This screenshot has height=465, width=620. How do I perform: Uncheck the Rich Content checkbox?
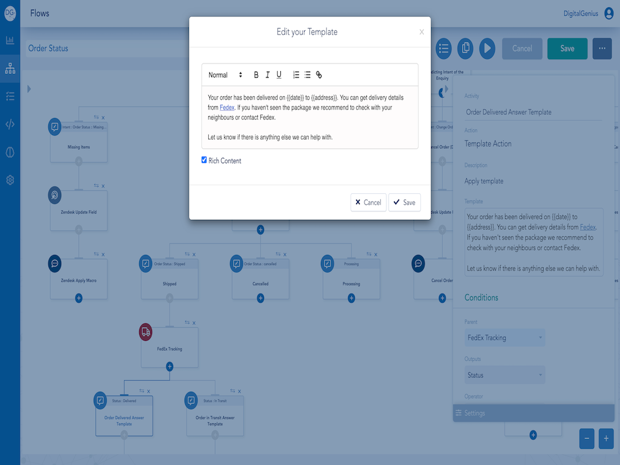204,160
